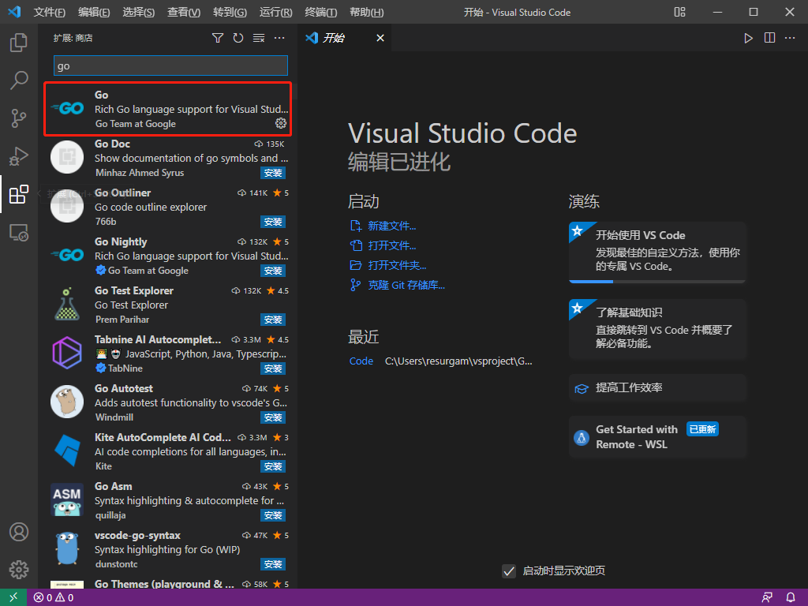Select the Extensions view icon

tap(19, 194)
